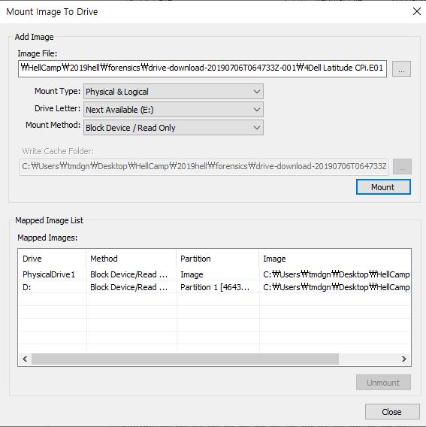Click the image path cell in PhysicalDrive1 row
Screen dimensions: 426x427
pyautogui.click(x=335, y=274)
